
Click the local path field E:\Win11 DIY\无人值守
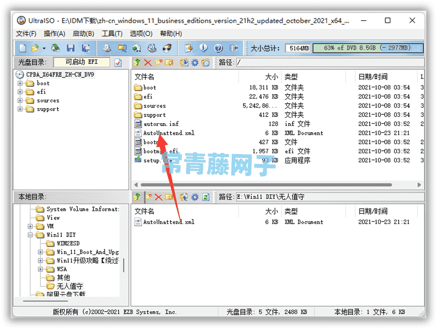tap(330, 197)
